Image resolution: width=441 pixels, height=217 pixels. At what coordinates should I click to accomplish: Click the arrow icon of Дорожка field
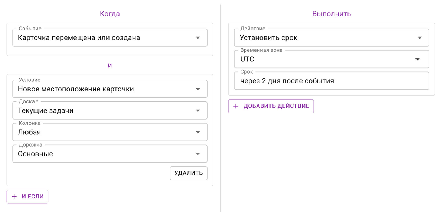pos(198,154)
